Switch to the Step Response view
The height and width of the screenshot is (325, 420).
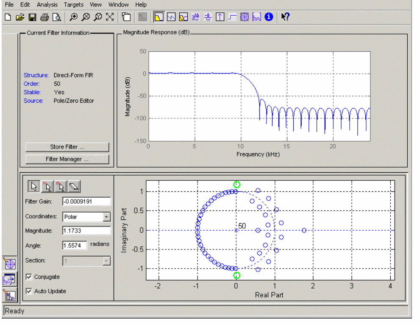(x=232, y=17)
